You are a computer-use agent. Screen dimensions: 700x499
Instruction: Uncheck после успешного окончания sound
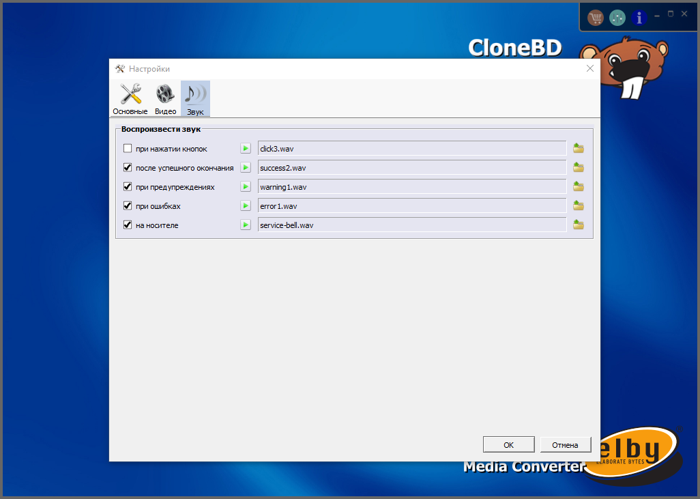coord(128,167)
